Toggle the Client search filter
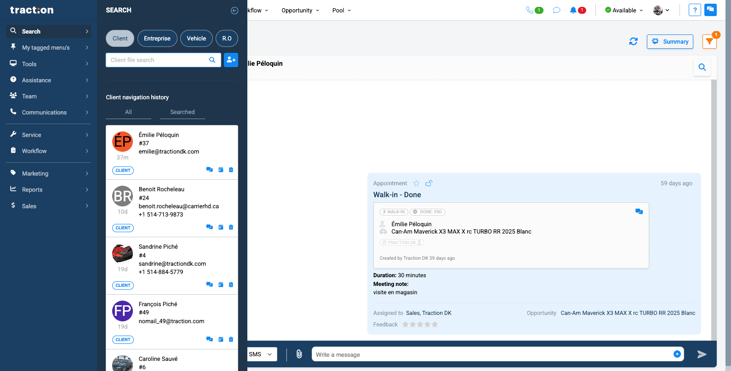 (x=120, y=39)
